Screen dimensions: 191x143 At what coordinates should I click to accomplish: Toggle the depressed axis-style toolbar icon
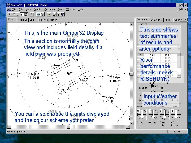22,15
